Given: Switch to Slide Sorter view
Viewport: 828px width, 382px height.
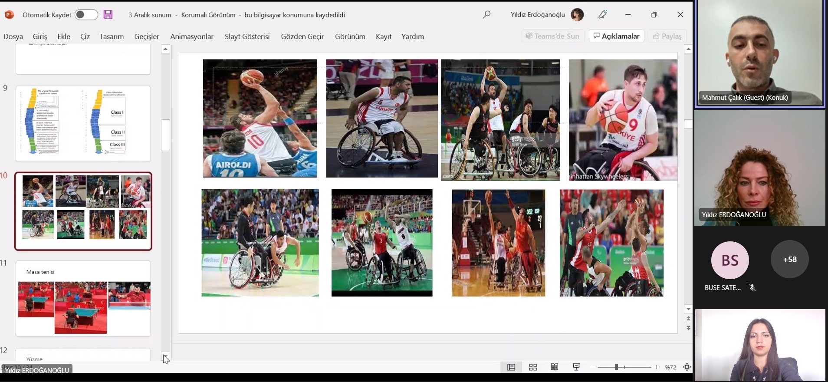Looking at the screenshot, I should pos(533,367).
